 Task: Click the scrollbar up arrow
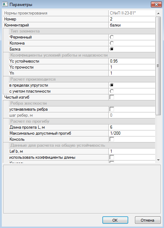pyautogui.click(x=158, y=13)
